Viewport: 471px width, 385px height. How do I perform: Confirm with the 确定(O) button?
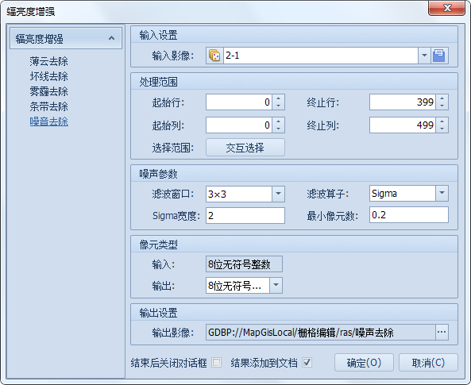(364, 363)
